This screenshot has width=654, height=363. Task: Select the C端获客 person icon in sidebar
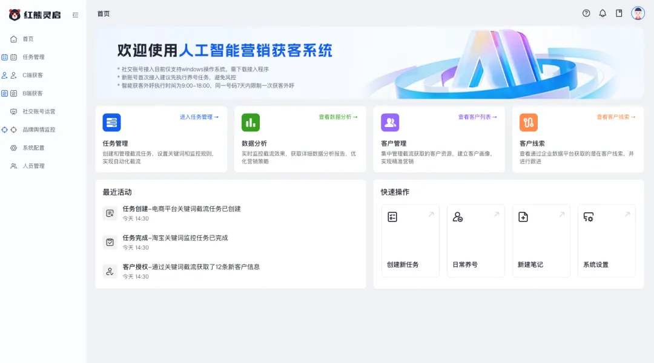(14, 75)
